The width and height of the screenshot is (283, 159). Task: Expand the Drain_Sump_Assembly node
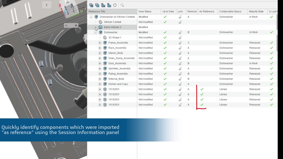tap(100, 58)
